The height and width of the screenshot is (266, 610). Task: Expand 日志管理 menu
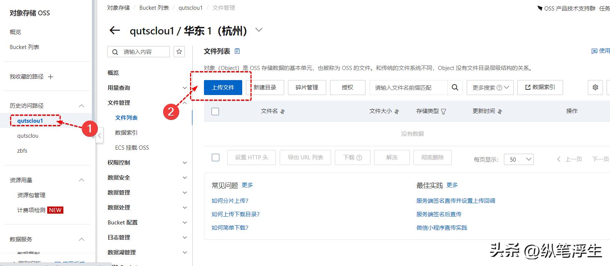(x=184, y=238)
